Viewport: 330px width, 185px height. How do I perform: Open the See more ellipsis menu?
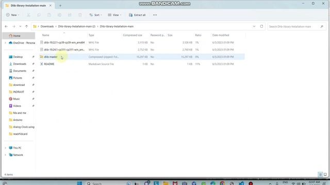point(155,15)
